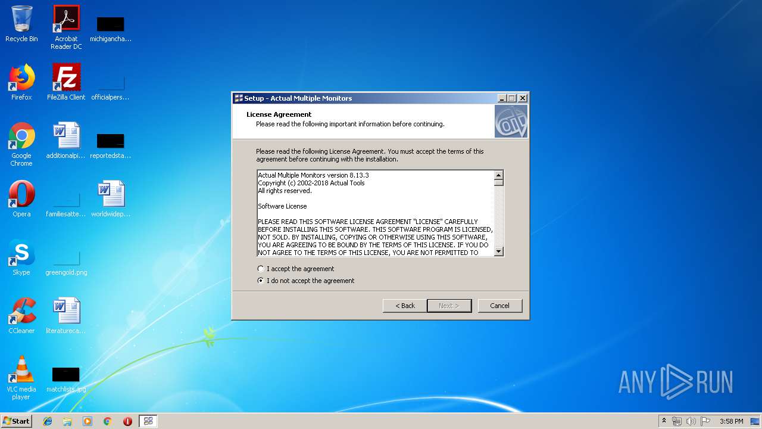Open CCleaner desktop shortcut

21,316
